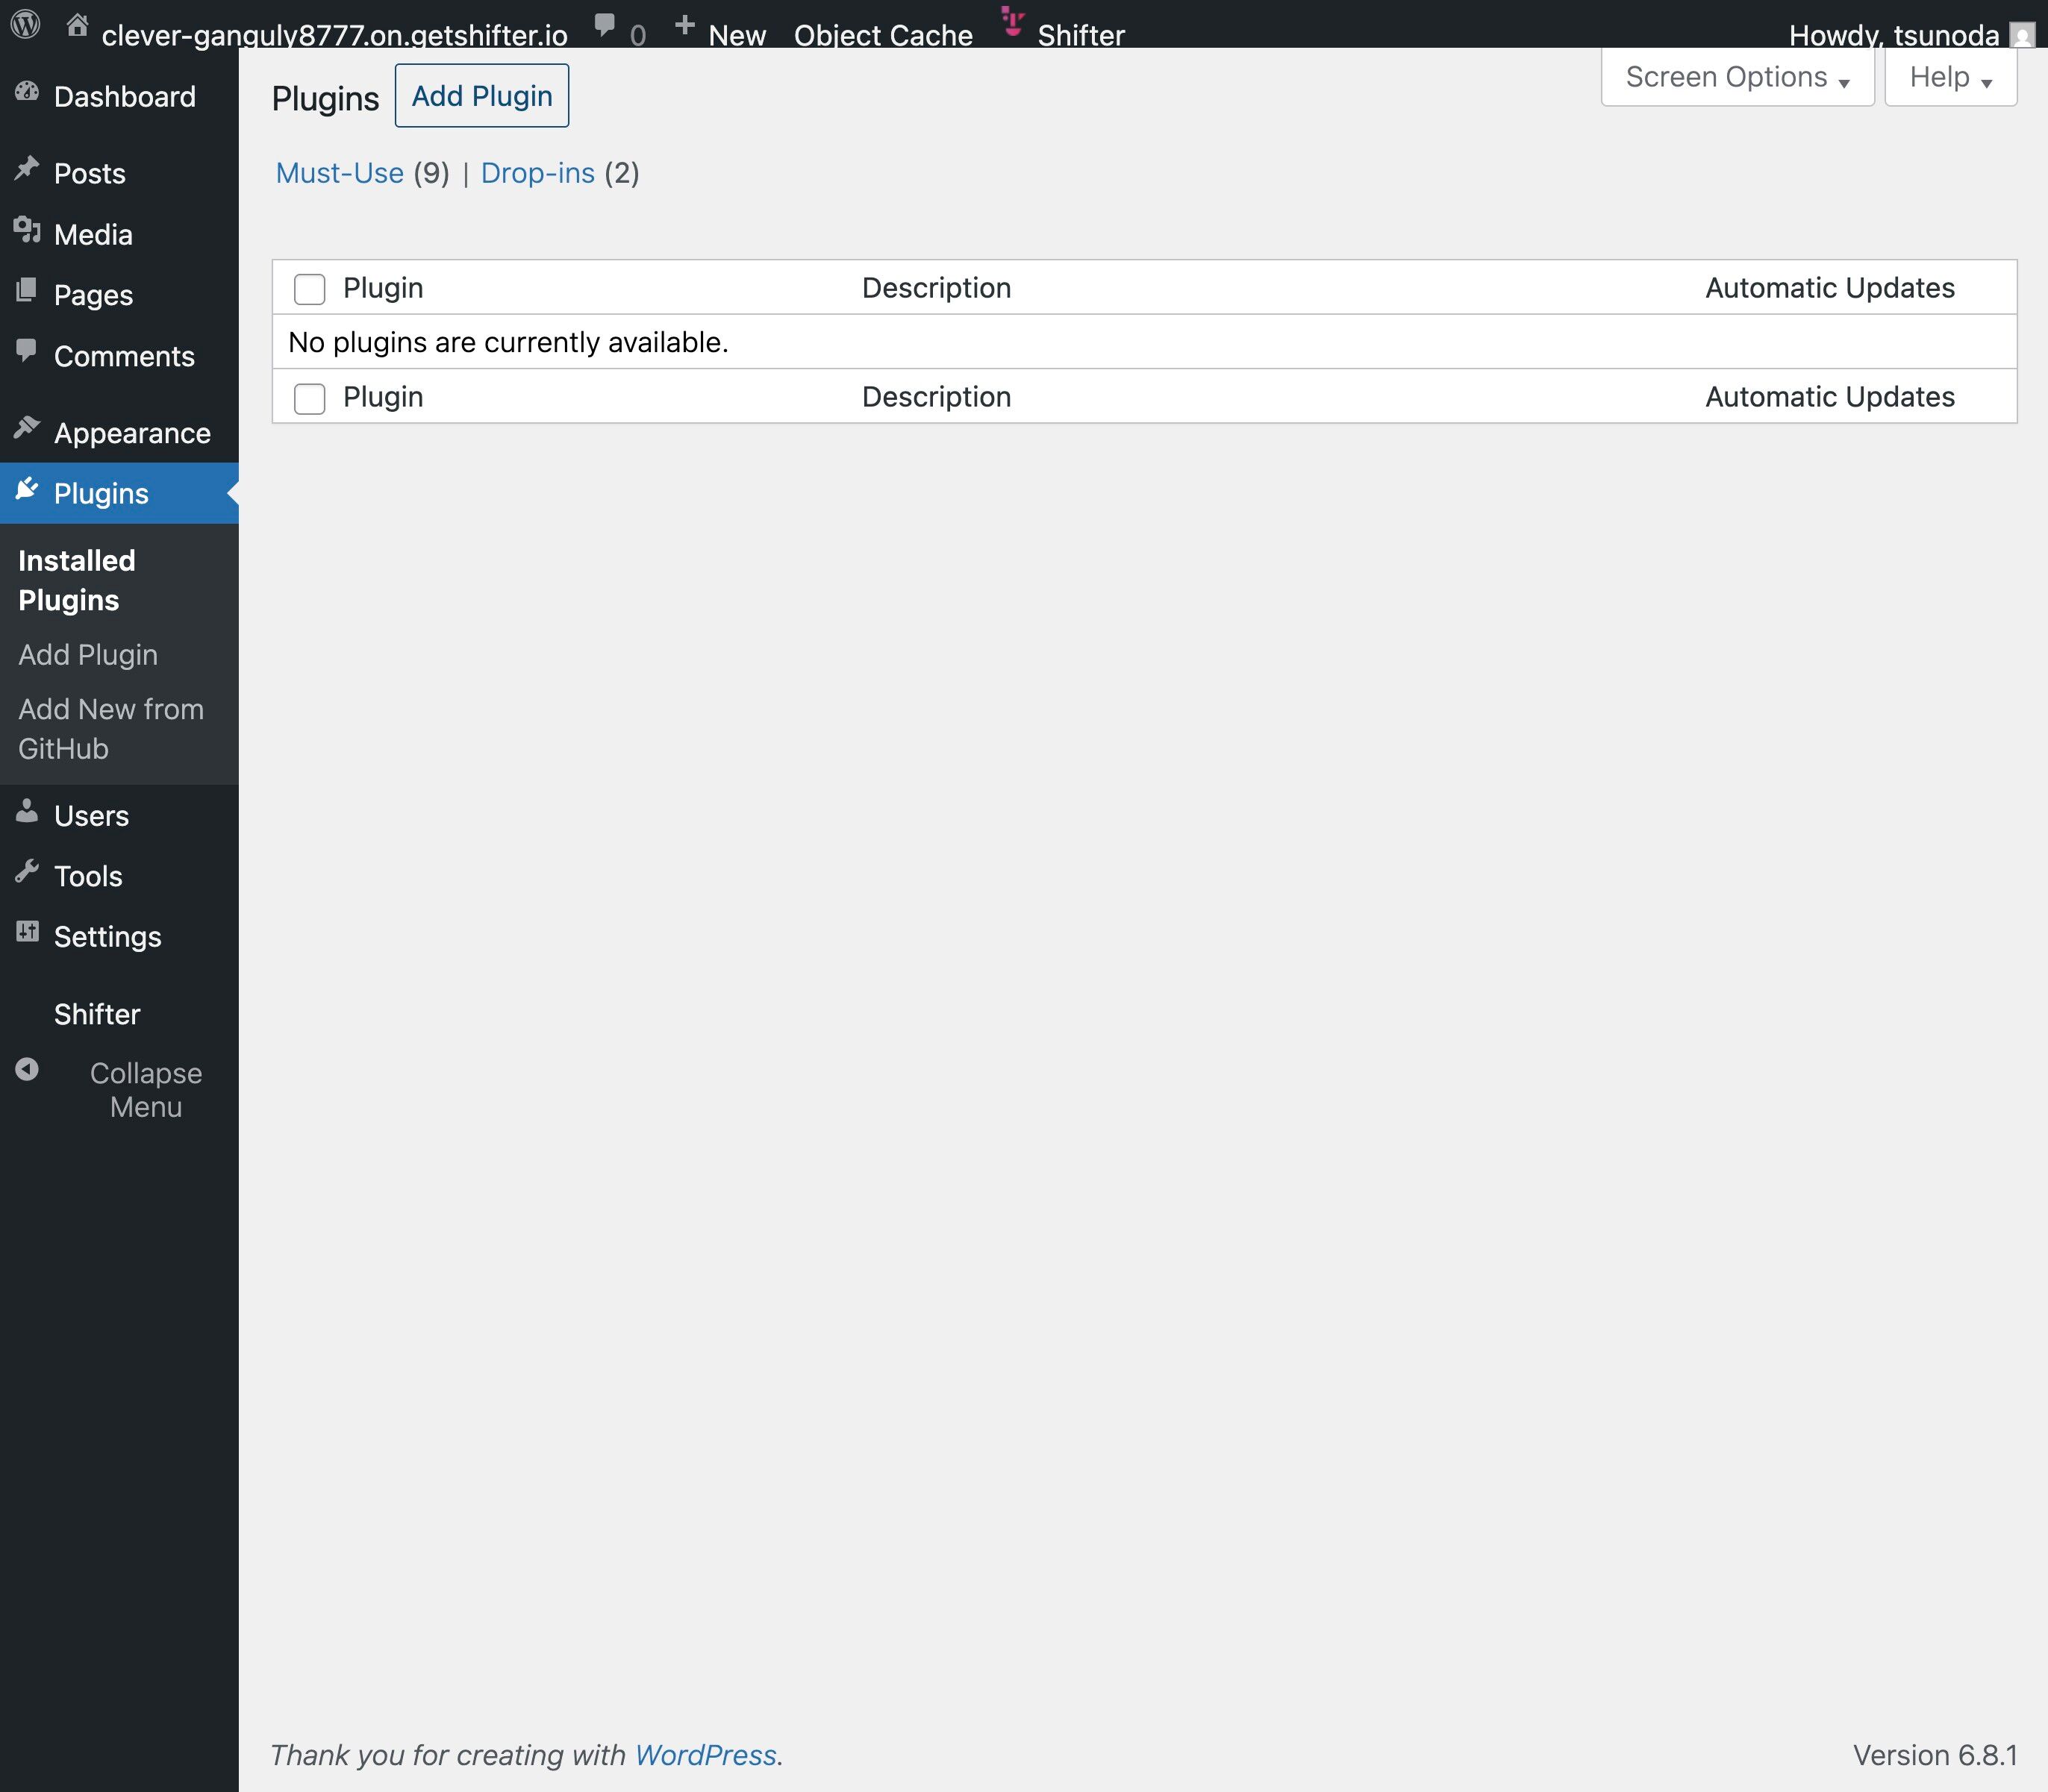Open site via home icon
The width and height of the screenshot is (2048, 1792).
point(77,25)
